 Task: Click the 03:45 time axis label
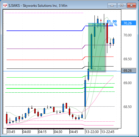point(11,132)
